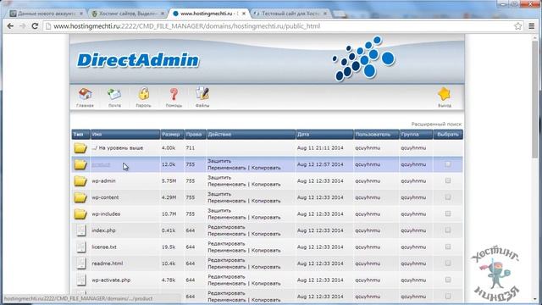Sort the file list by Имя column
Image resolution: width=542 pixels, height=305 pixels.
(x=97, y=134)
